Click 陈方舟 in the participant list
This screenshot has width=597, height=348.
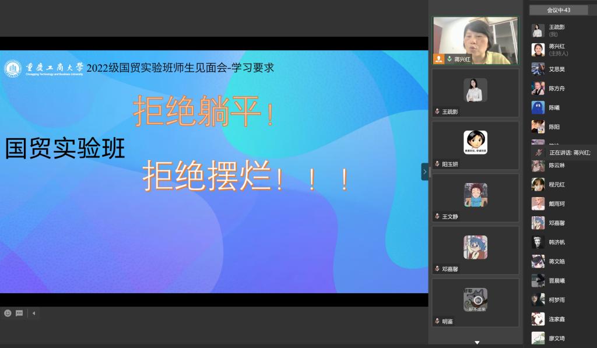click(x=556, y=88)
